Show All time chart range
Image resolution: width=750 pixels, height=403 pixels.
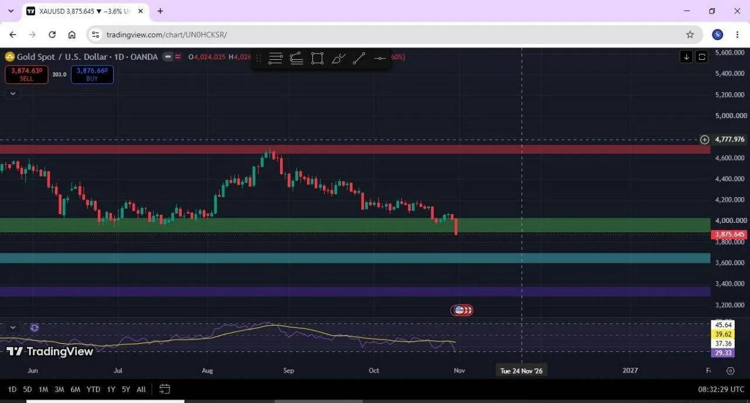[x=141, y=389]
